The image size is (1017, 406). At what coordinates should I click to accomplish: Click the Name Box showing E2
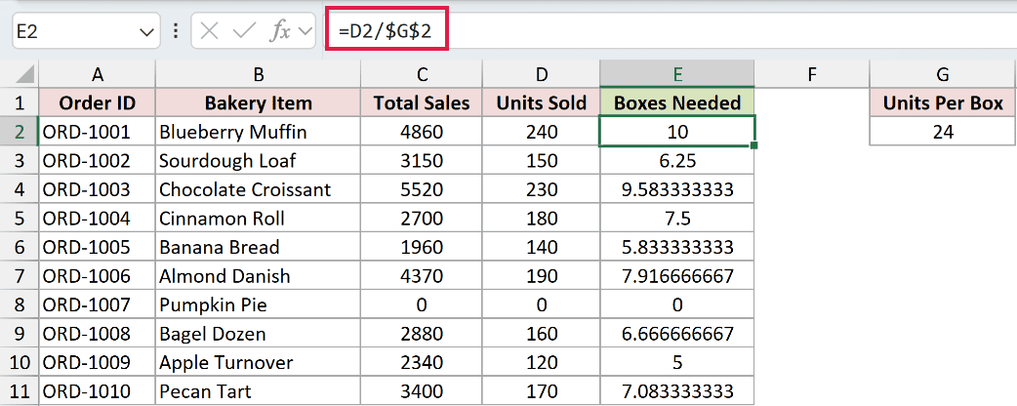(86, 30)
